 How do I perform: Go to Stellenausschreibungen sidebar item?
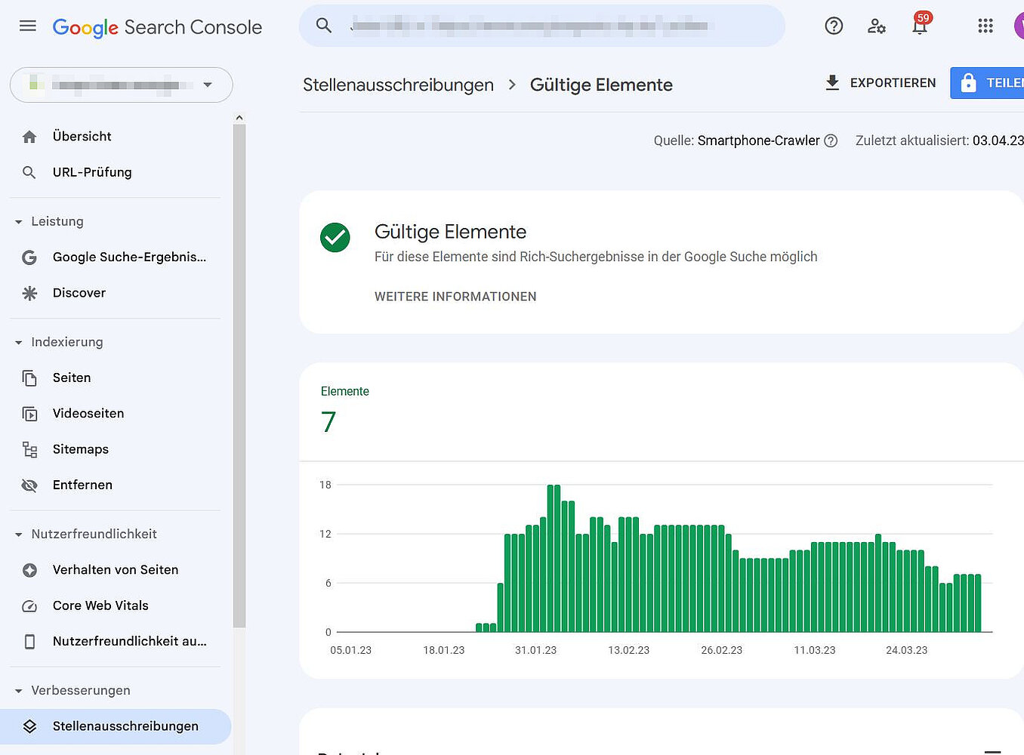[125, 726]
